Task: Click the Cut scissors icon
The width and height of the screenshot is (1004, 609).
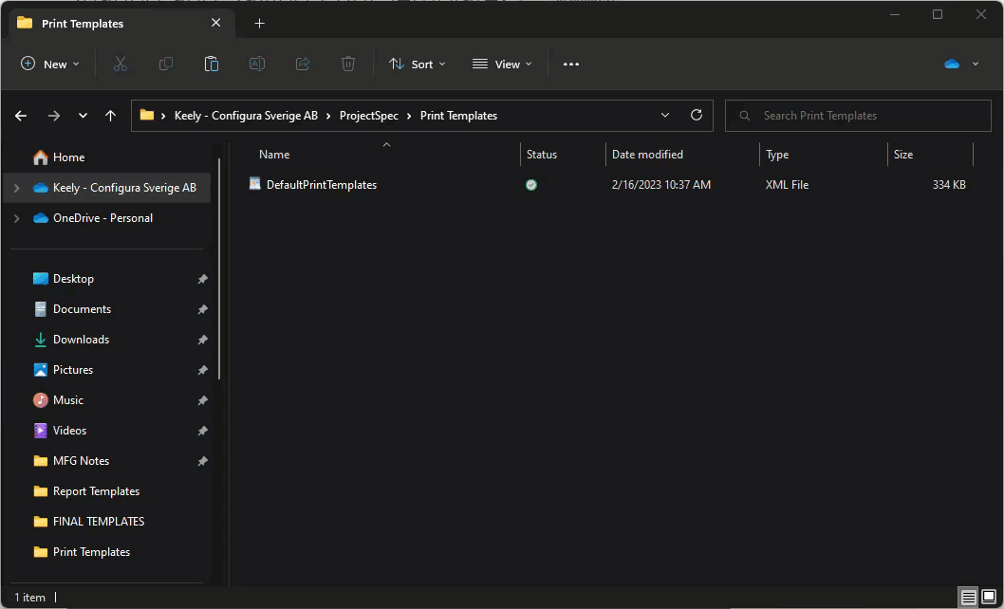Action: 121,65
